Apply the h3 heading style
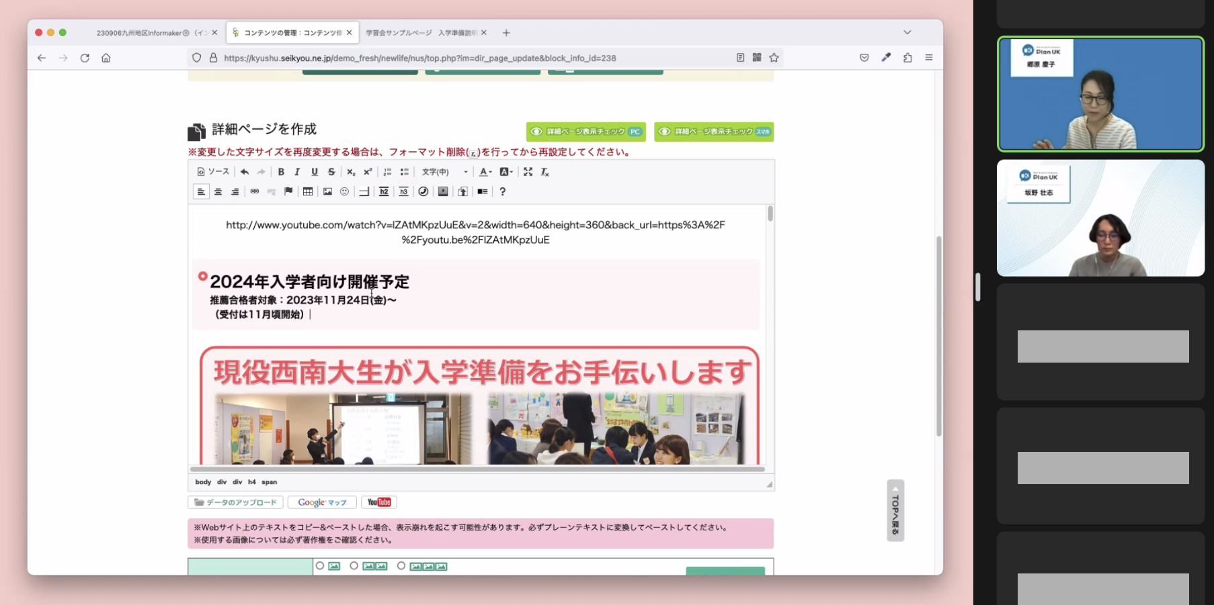Screen dimensions: 1214x605 [x=403, y=191]
